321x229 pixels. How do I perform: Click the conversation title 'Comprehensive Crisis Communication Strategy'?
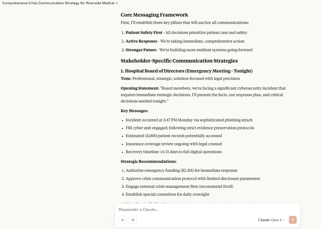[58, 3]
